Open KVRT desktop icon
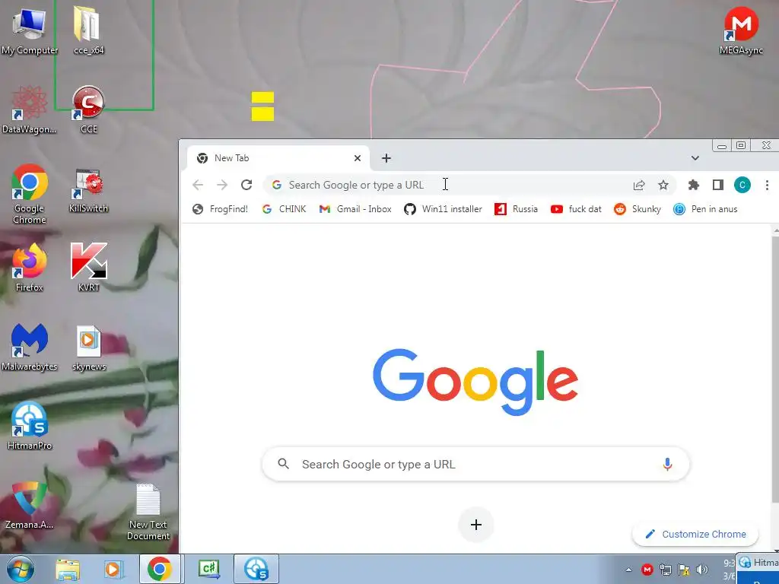779x584 pixels. (x=88, y=267)
